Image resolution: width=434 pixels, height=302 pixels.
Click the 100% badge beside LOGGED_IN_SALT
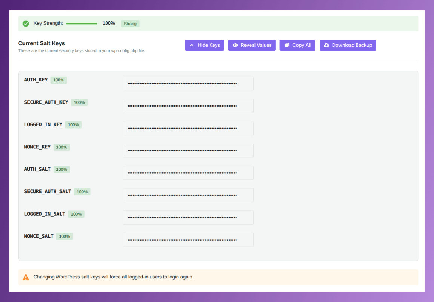76,214
